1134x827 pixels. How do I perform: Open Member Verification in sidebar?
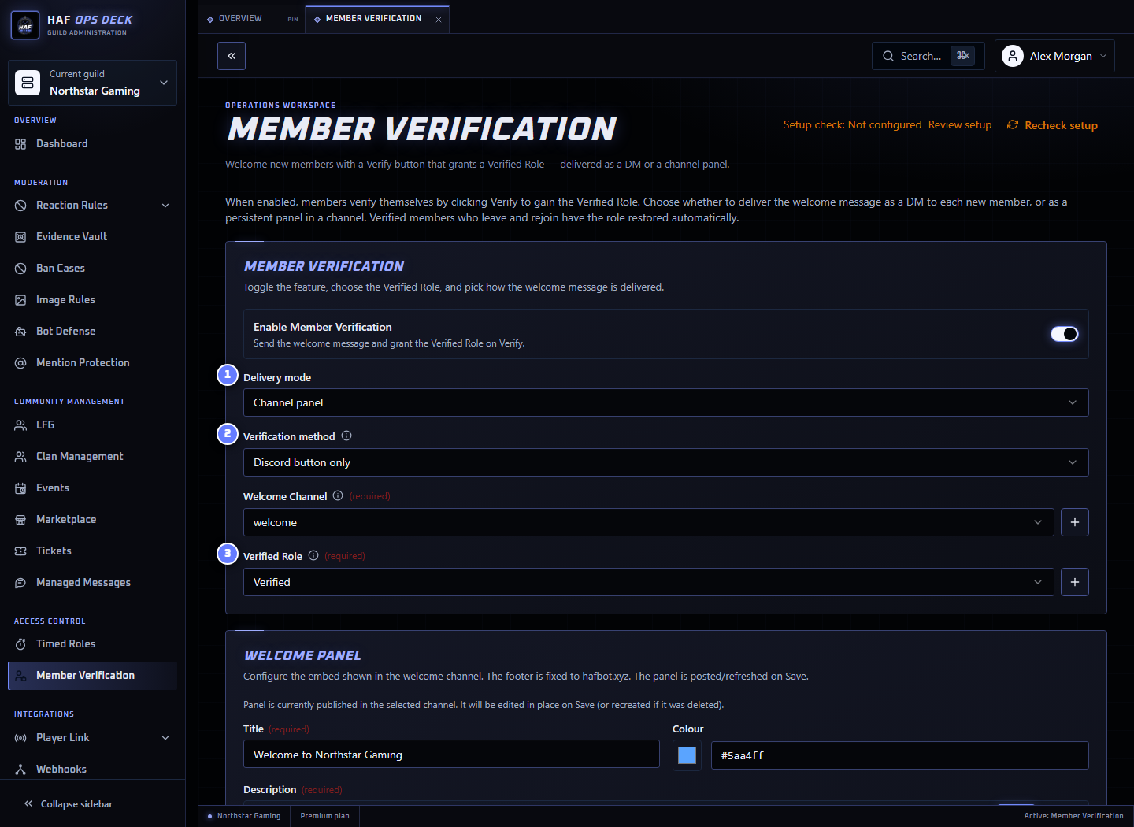coord(92,676)
